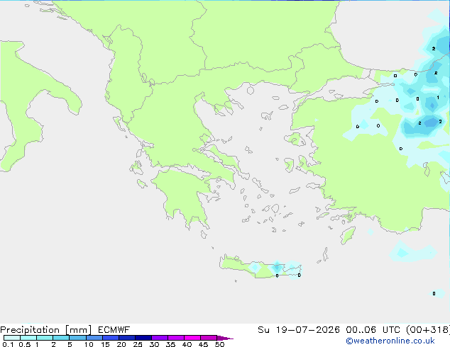
Task: Select the 10–15 mm blue legend swatch
Action: [94, 338]
